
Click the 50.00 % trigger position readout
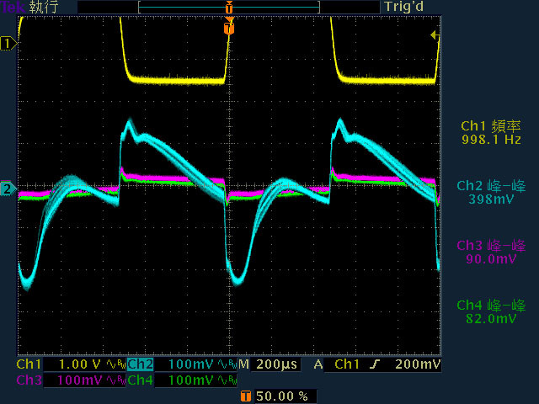282,396
